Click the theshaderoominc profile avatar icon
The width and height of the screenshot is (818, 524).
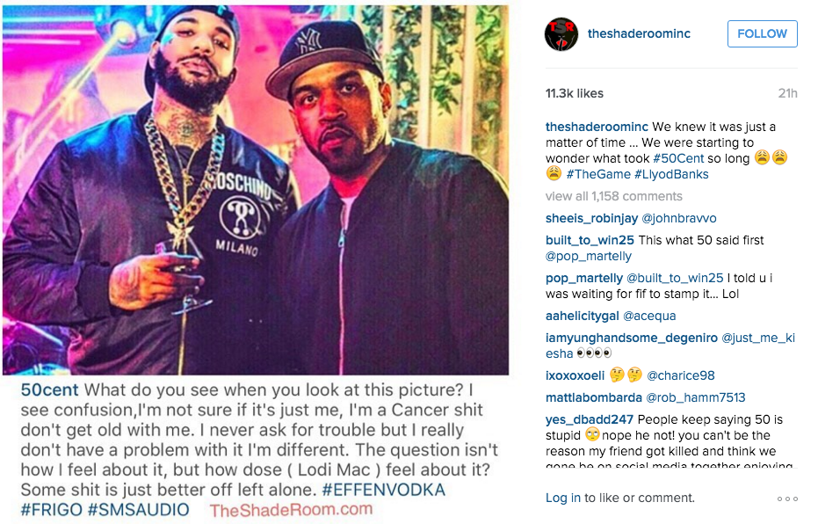click(561, 34)
